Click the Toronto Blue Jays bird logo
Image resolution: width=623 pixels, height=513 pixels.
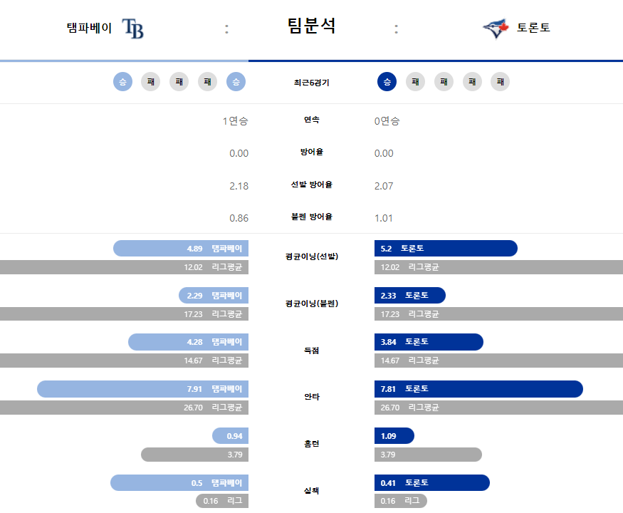coord(496,28)
